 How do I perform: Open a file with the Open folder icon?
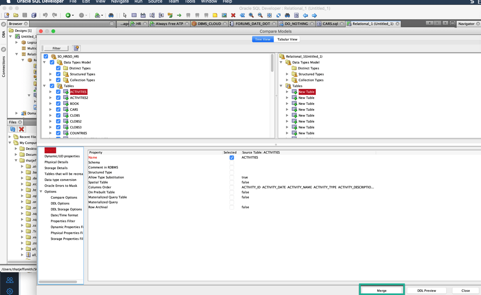click(15, 15)
